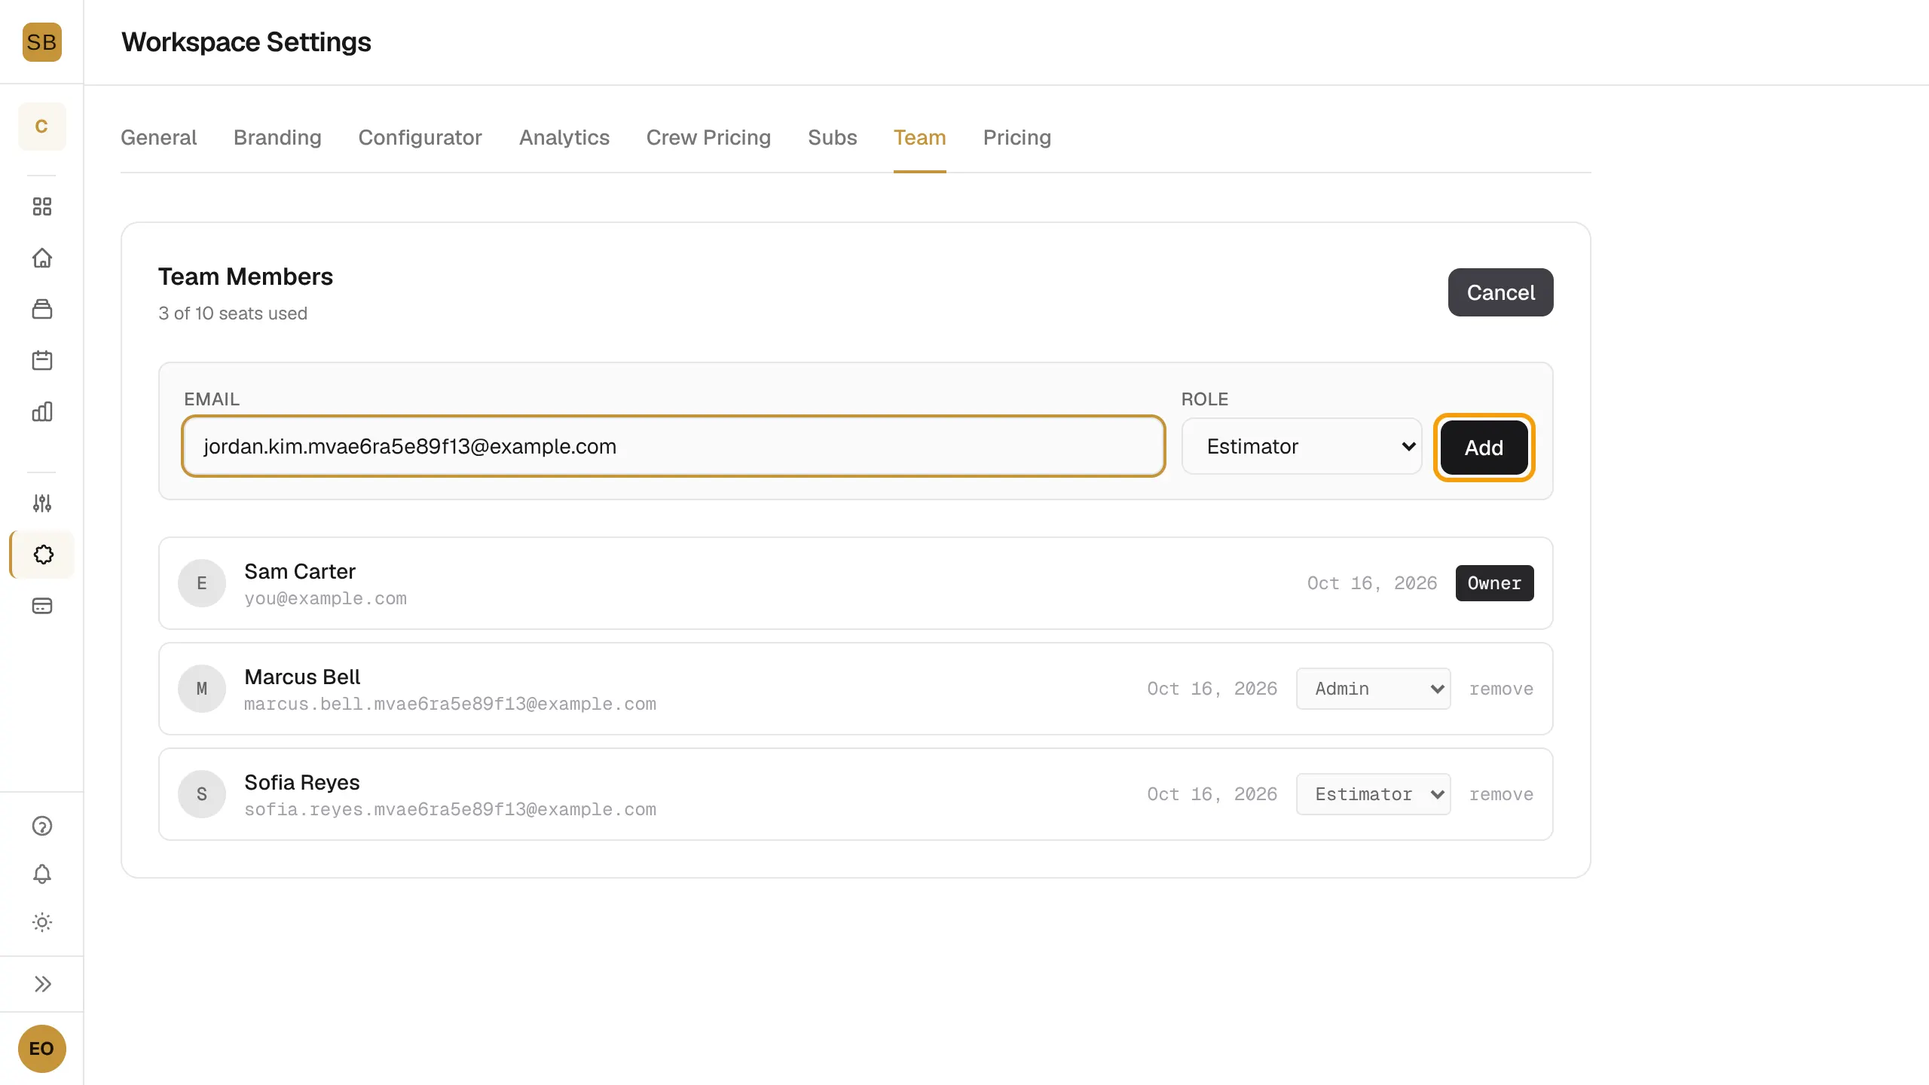The image size is (1929, 1085).
Task: Open the C workspace switcher tile
Action: [41, 127]
